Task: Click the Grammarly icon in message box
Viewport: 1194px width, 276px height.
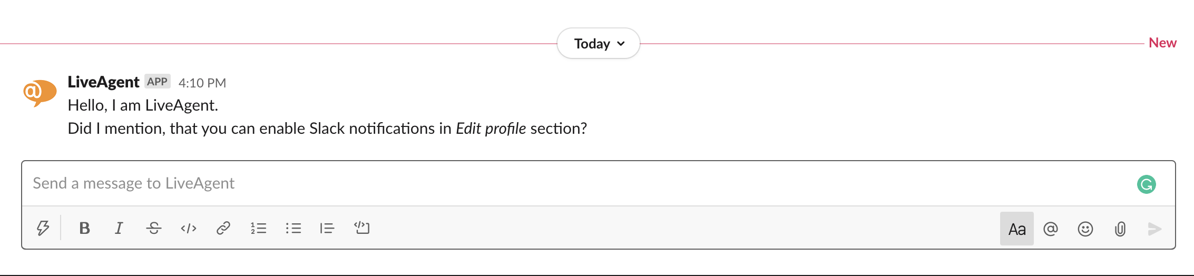Action: click(x=1146, y=184)
